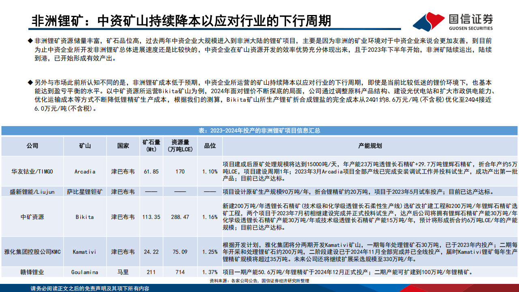Click the 产能规划 column header

[370, 146]
